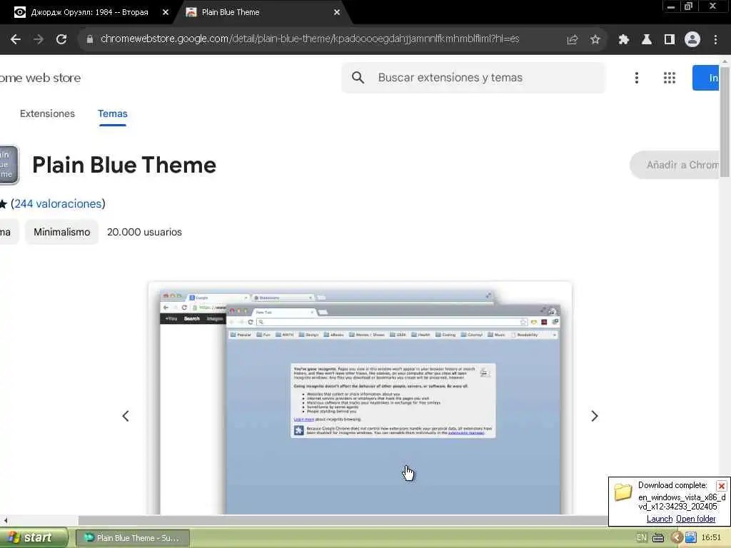This screenshot has height=548, width=731.
Task: Show the previous screenshot in carousel
Action: (126, 416)
